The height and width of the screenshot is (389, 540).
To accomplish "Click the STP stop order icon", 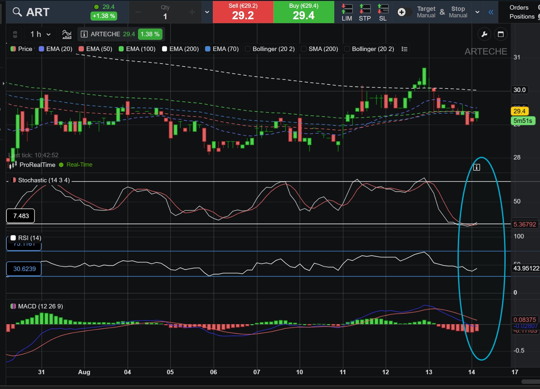I will pyautogui.click(x=365, y=12).
